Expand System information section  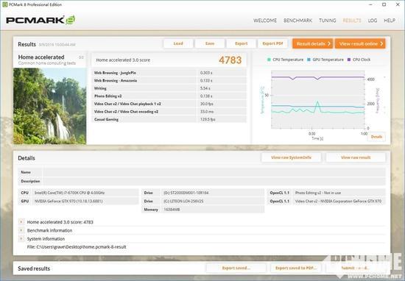coord(21,238)
